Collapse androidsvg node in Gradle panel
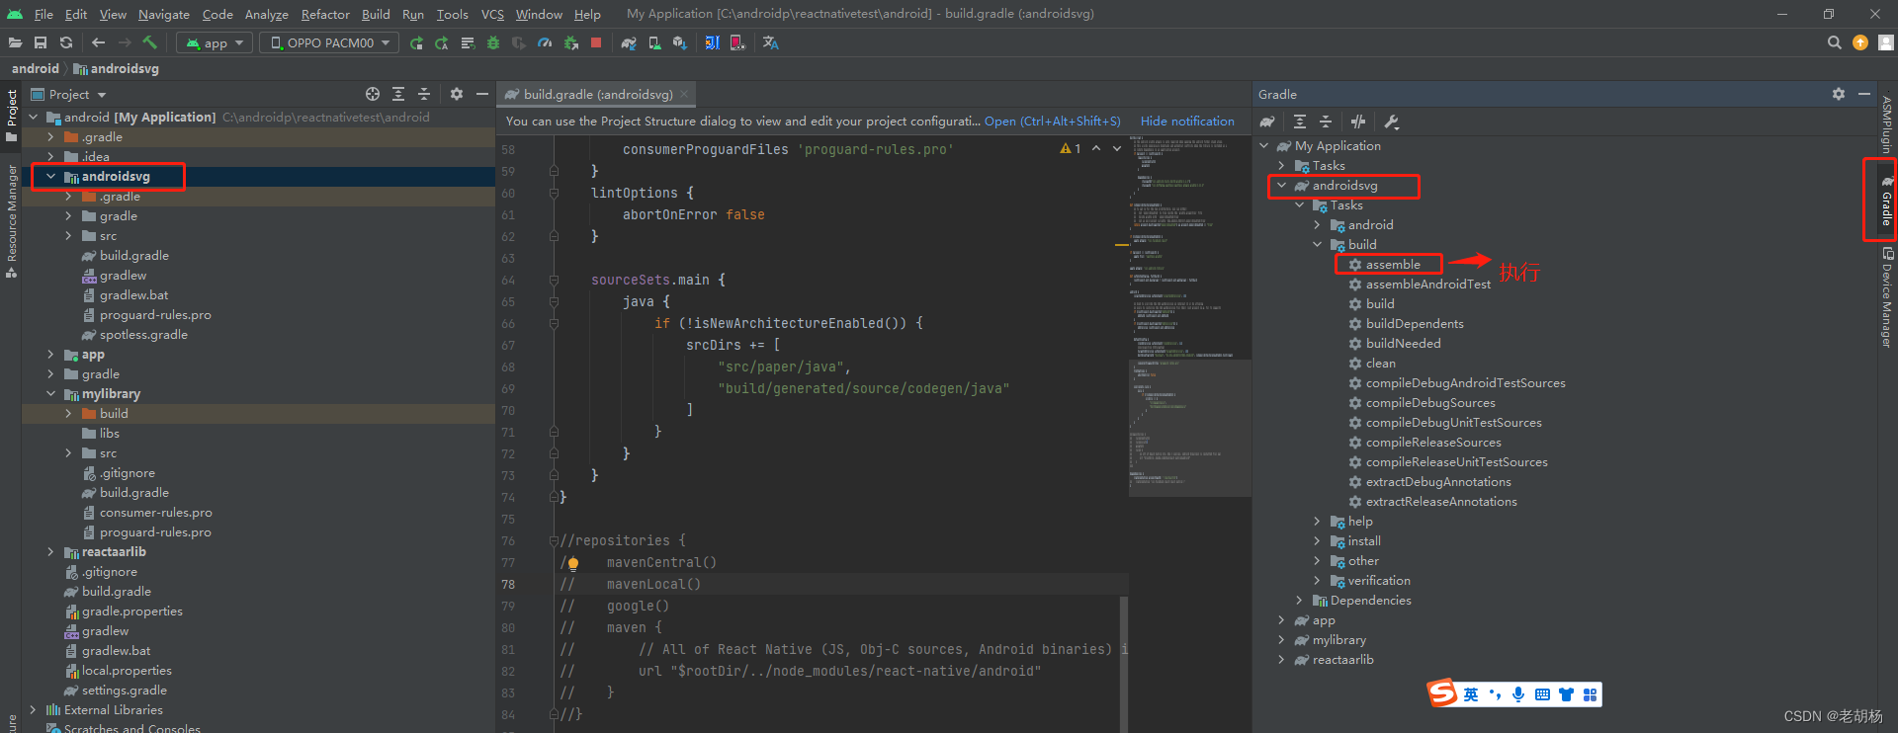Screen dimensions: 1898x733 coord(1281,186)
